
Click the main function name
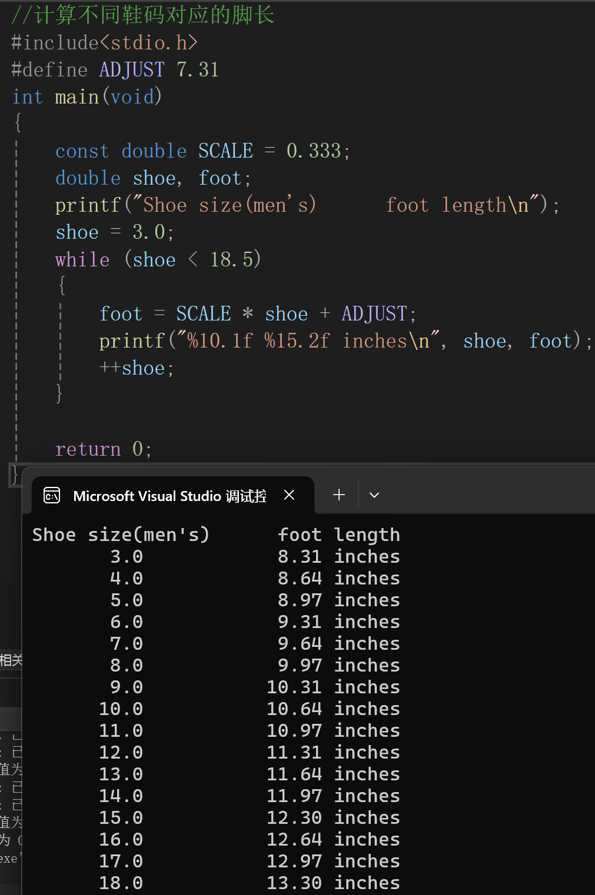[x=77, y=97]
